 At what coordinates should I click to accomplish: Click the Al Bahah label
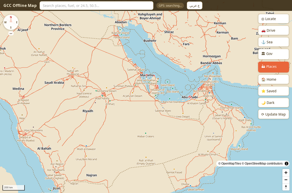click(44, 149)
